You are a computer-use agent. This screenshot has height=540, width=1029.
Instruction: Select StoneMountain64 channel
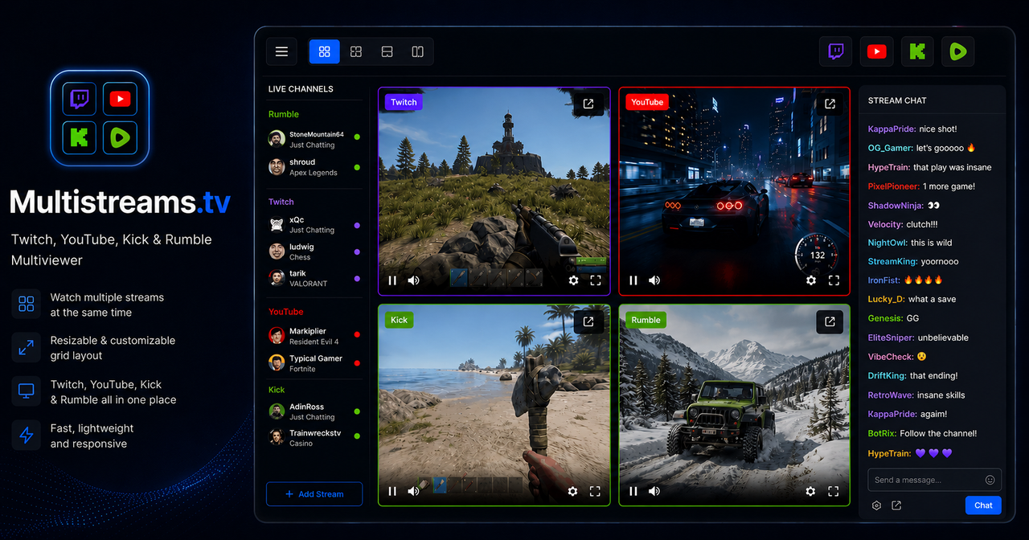coord(314,140)
